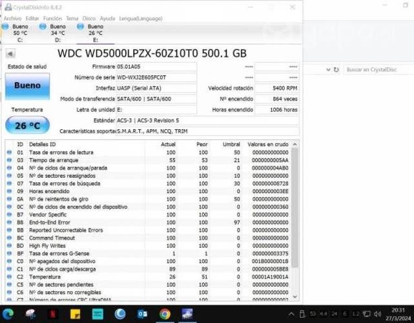This screenshot has height=323, width=414.
Task: Open Outlook from the taskbar
Action: click(x=143, y=314)
